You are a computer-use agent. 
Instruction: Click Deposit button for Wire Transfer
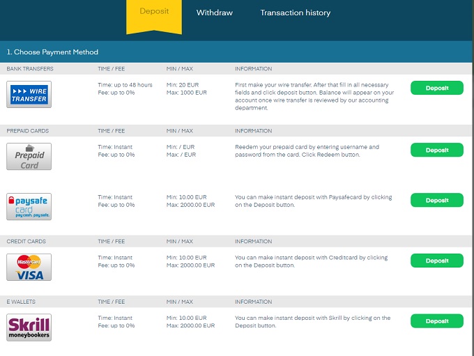436,88
